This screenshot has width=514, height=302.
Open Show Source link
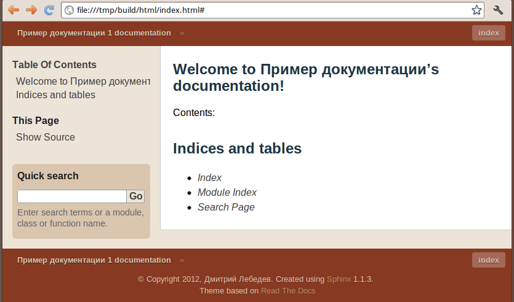tap(46, 137)
